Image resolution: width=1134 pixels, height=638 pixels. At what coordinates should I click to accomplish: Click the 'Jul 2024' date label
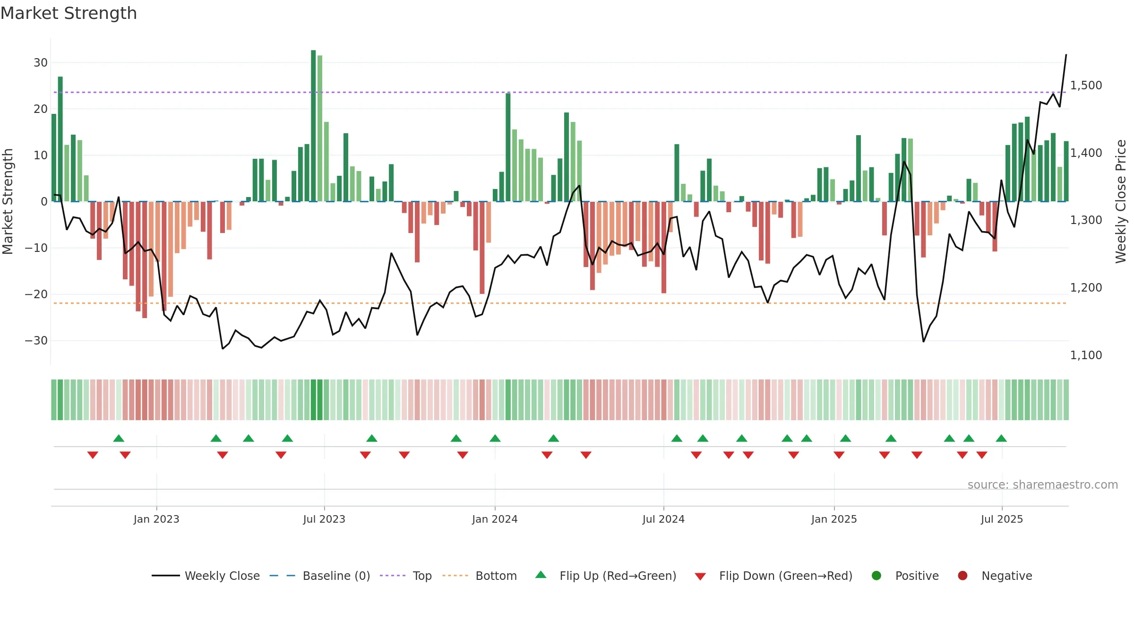[x=663, y=519]
